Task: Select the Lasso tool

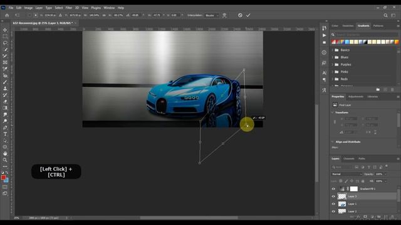Action: [5, 43]
